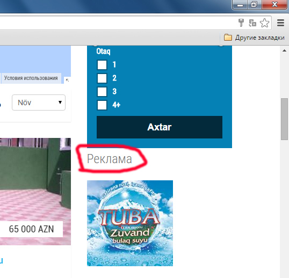The height and width of the screenshot is (278, 289).
Task: Open the Chrome hamburger menu
Action: [280, 23]
